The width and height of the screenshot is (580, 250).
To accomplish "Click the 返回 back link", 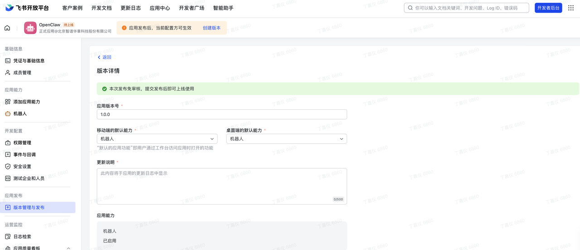I will (105, 57).
